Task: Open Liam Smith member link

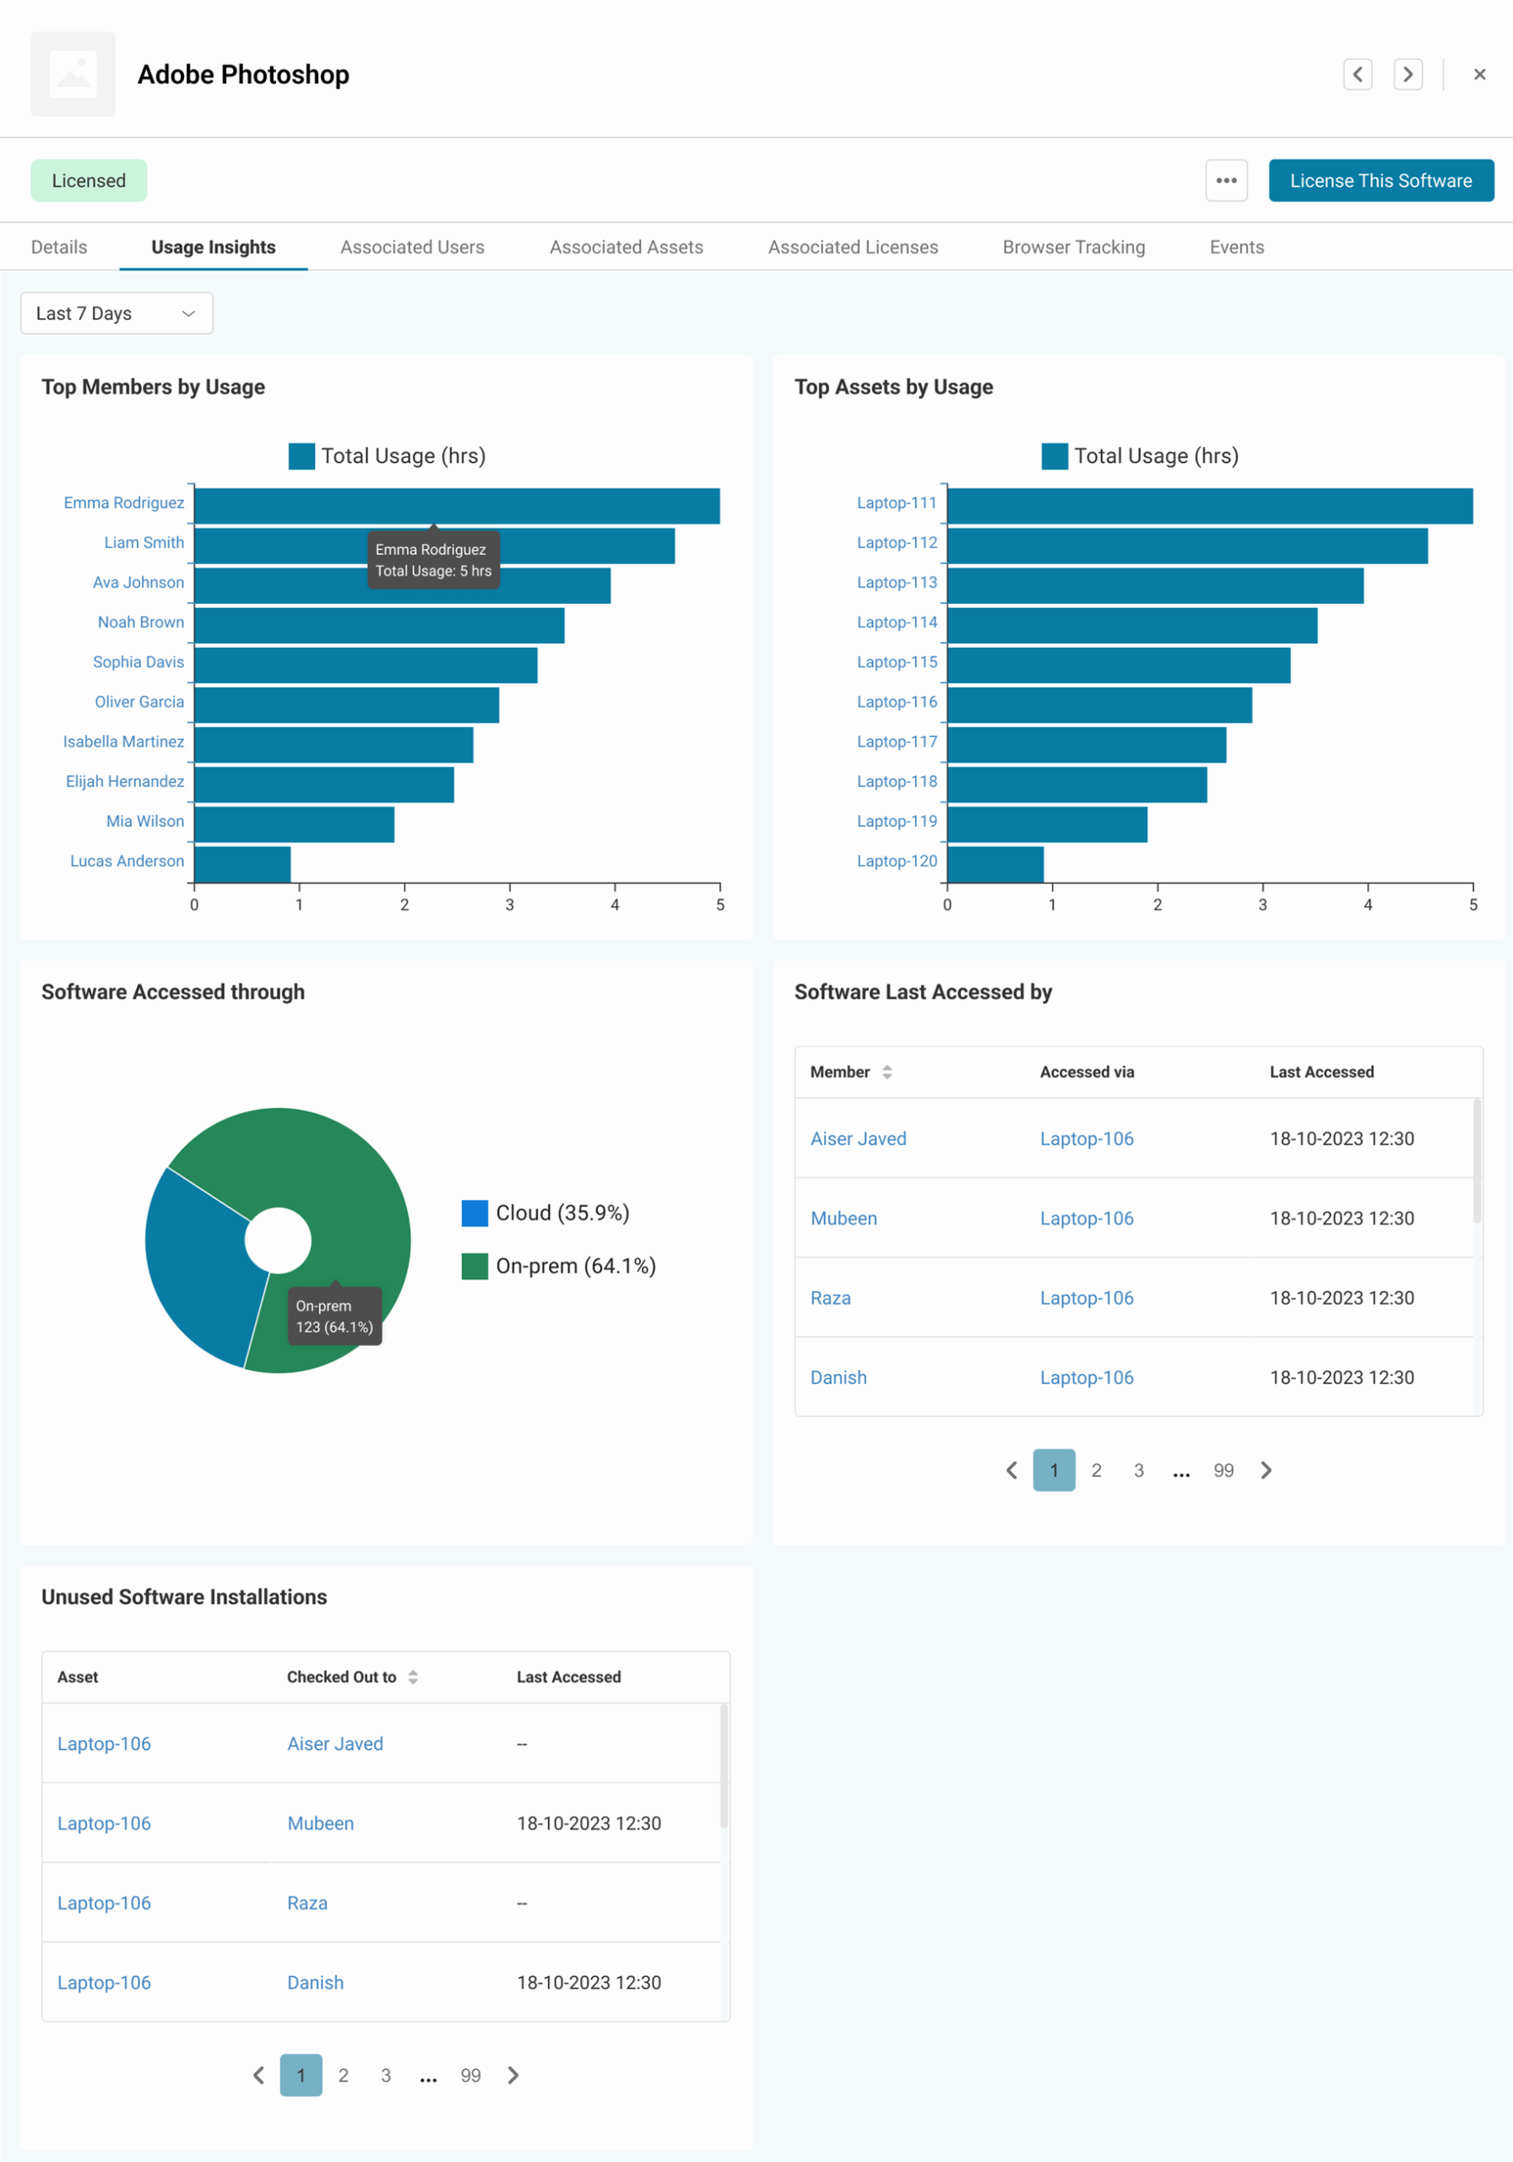Action: (x=144, y=542)
